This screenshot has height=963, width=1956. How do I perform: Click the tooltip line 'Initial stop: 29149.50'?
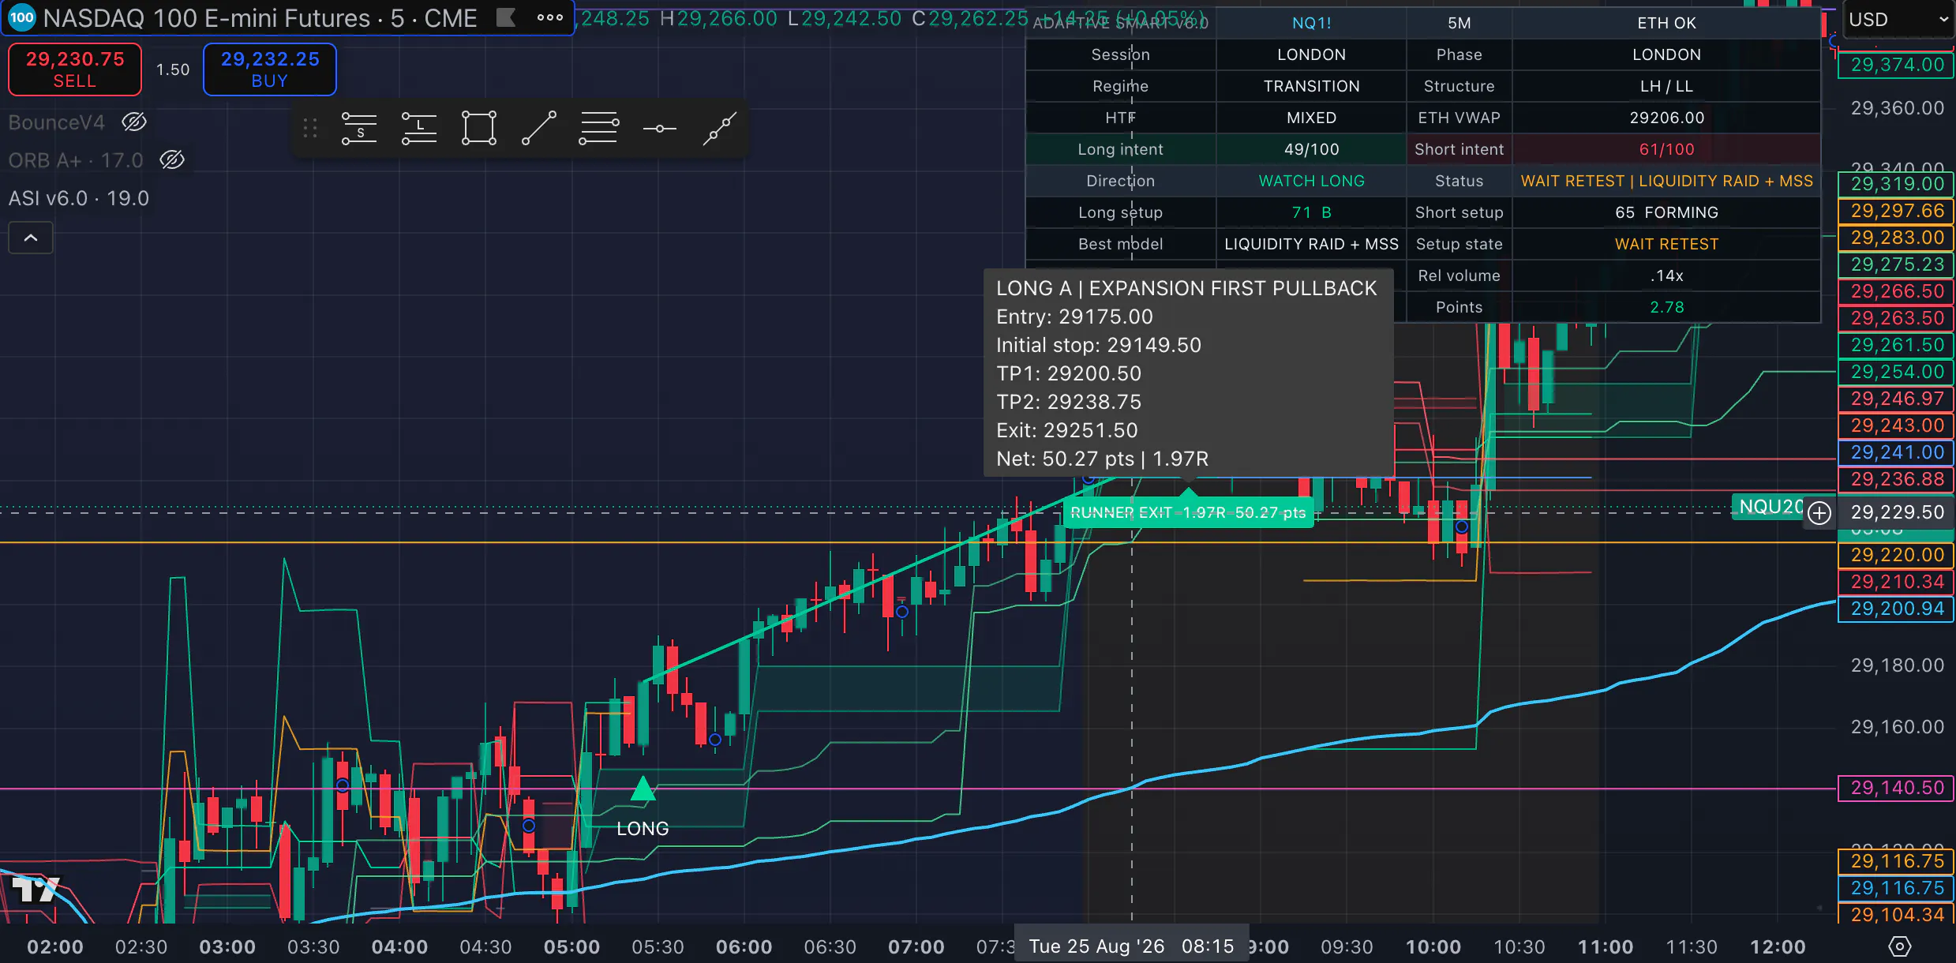1099,345
